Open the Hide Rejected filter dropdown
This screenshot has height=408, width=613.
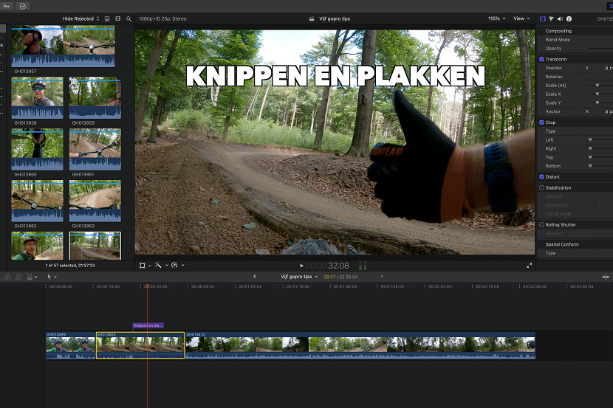[81, 18]
